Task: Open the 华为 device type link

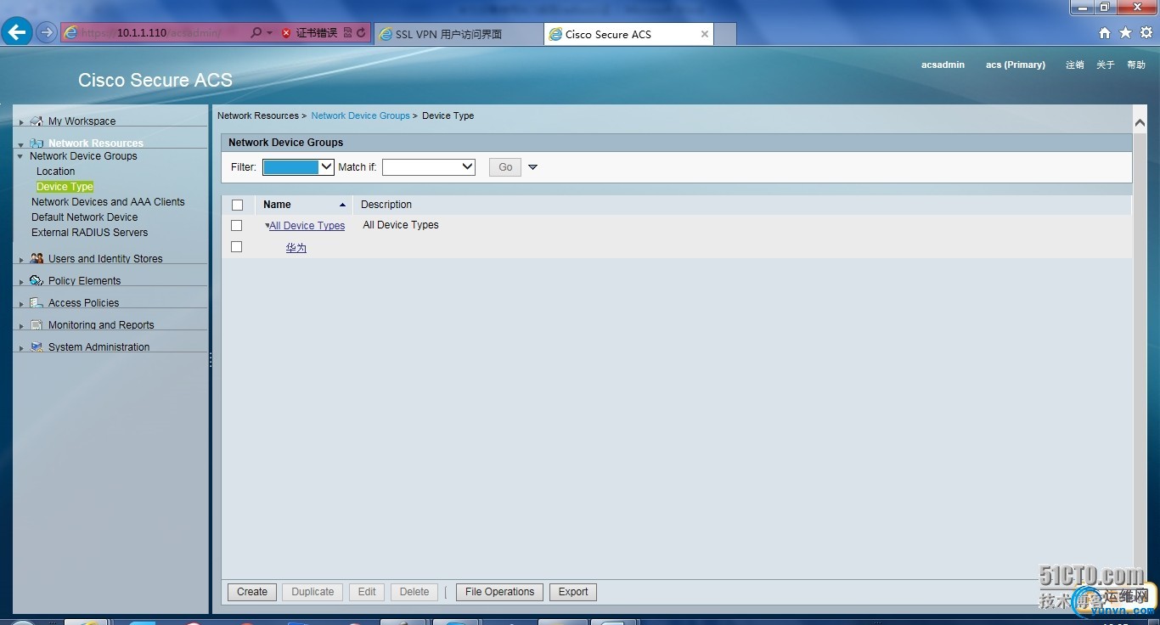Action: (x=296, y=248)
